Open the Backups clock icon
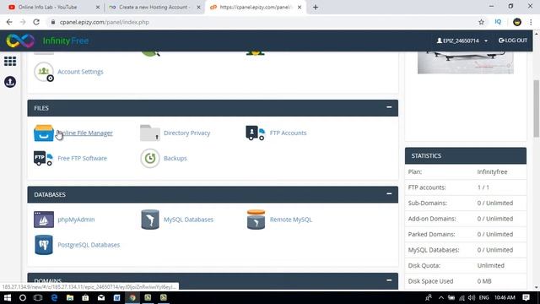 [x=150, y=158]
